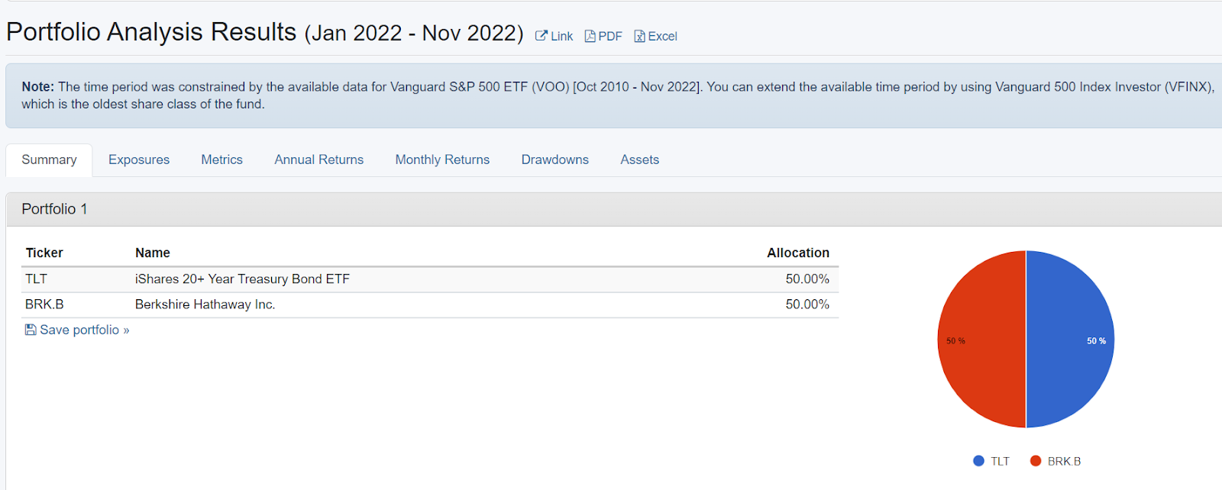Switch to the Assets tab
Image resolution: width=1222 pixels, height=490 pixels.
(x=640, y=160)
